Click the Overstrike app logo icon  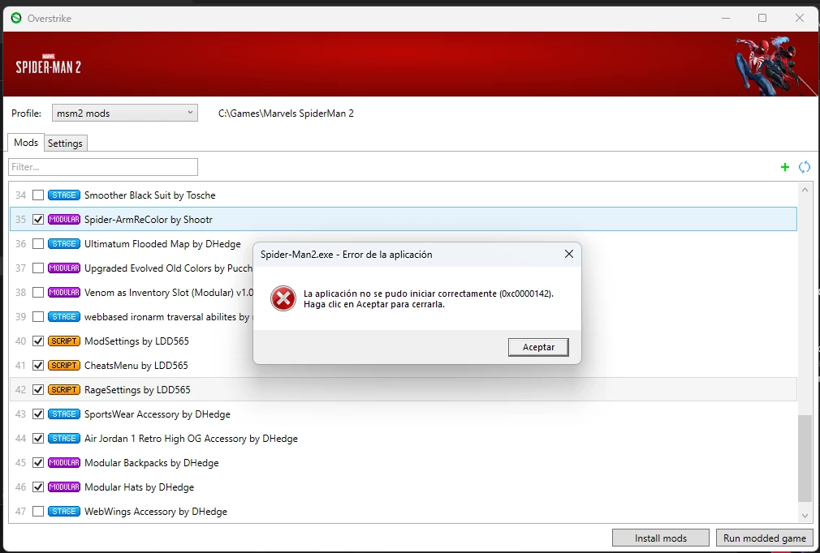click(16, 19)
